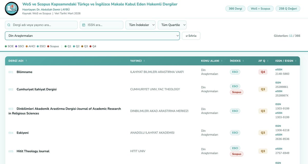Click eISSN 2528987X value
308x164 pixels.
click(x=282, y=96)
